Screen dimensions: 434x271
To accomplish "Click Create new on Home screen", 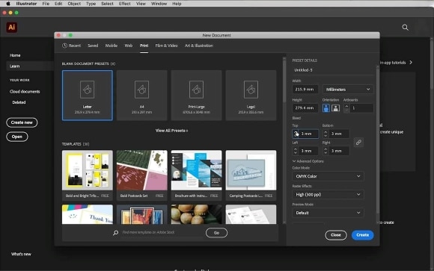I will 22,122.
